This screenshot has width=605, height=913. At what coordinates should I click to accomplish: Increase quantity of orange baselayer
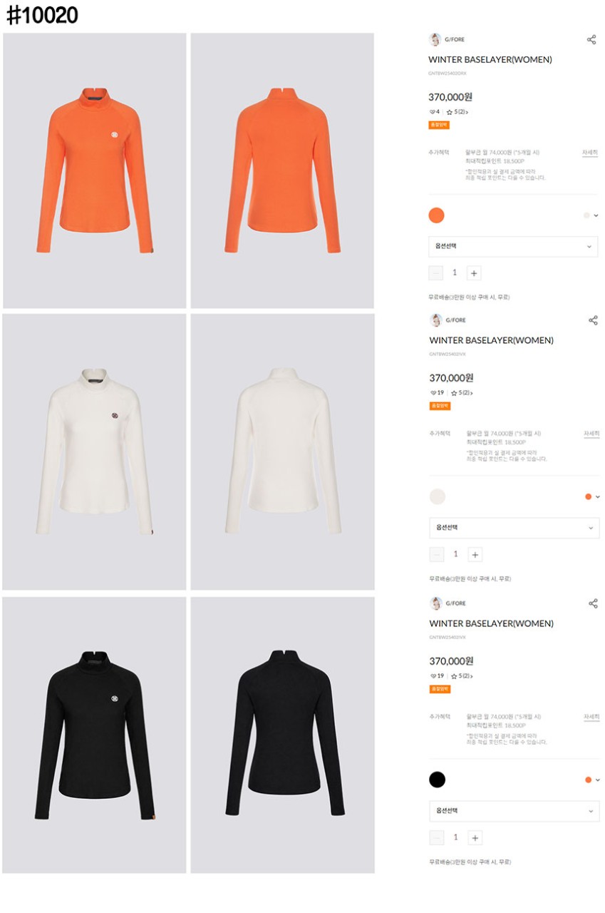tap(475, 272)
